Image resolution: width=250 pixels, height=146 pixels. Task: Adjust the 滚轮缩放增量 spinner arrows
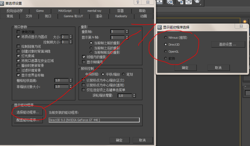134,95
